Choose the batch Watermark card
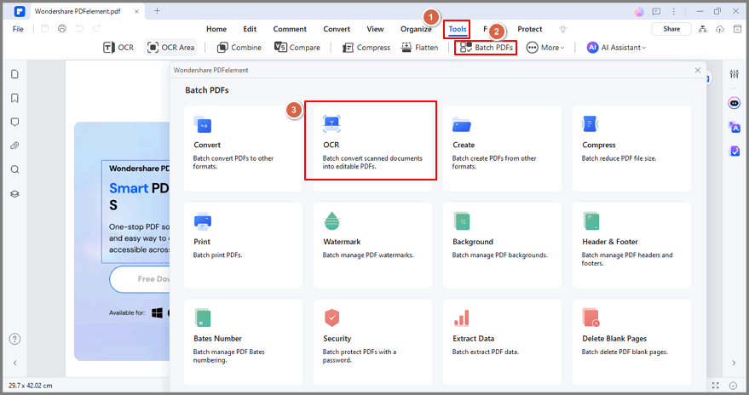Screen dimensions: 749x395 [372, 245]
